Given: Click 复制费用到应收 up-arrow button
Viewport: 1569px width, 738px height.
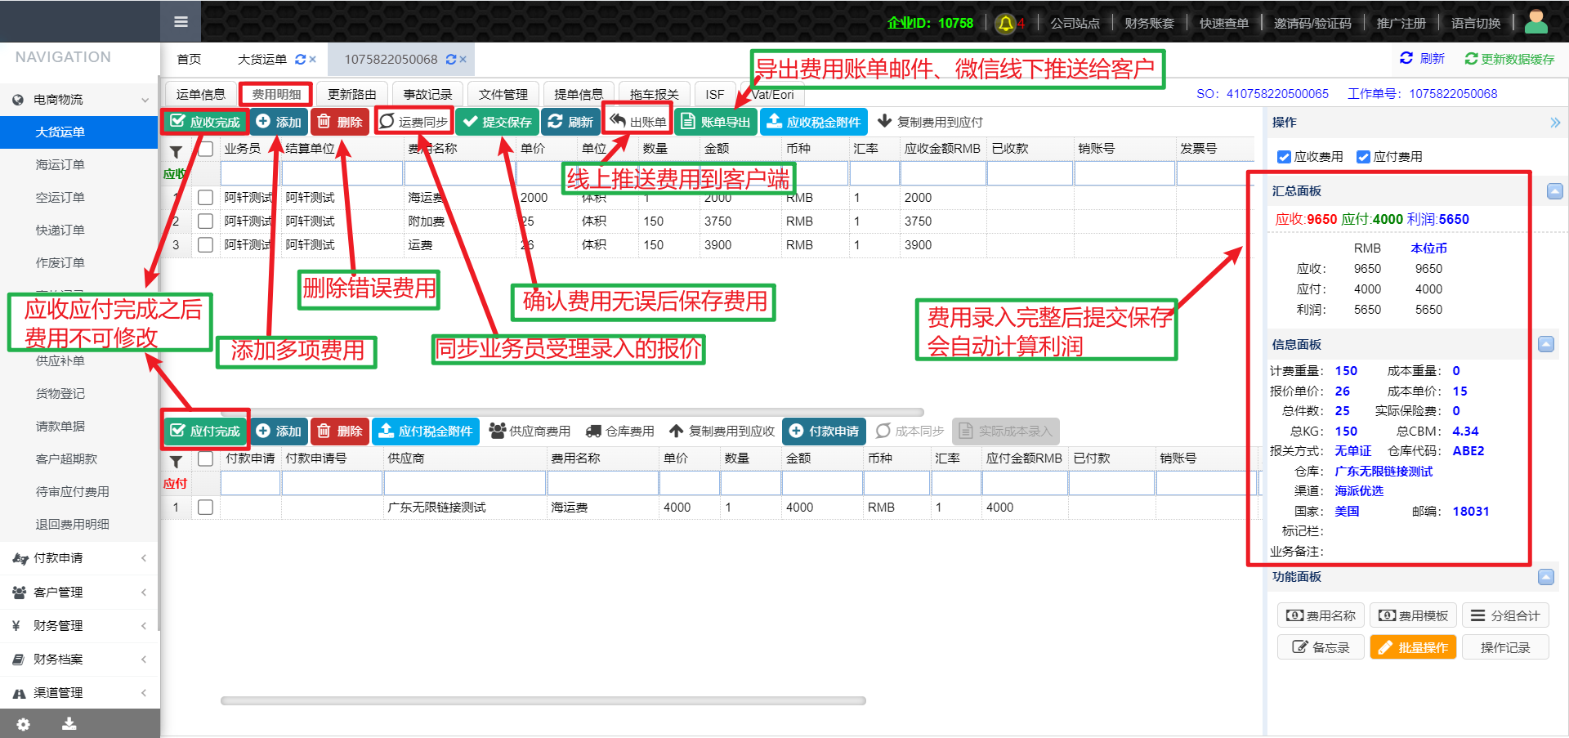Looking at the screenshot, I should coord(722,431).
